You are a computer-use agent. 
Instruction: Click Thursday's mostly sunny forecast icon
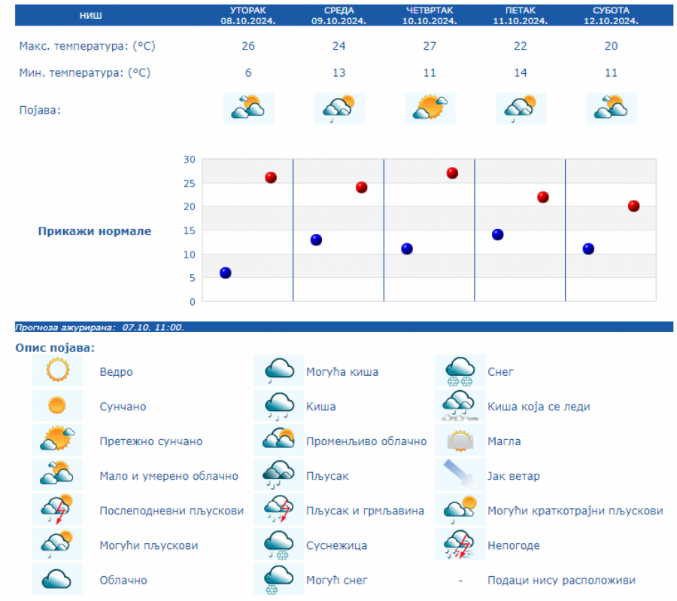(430, 108)
